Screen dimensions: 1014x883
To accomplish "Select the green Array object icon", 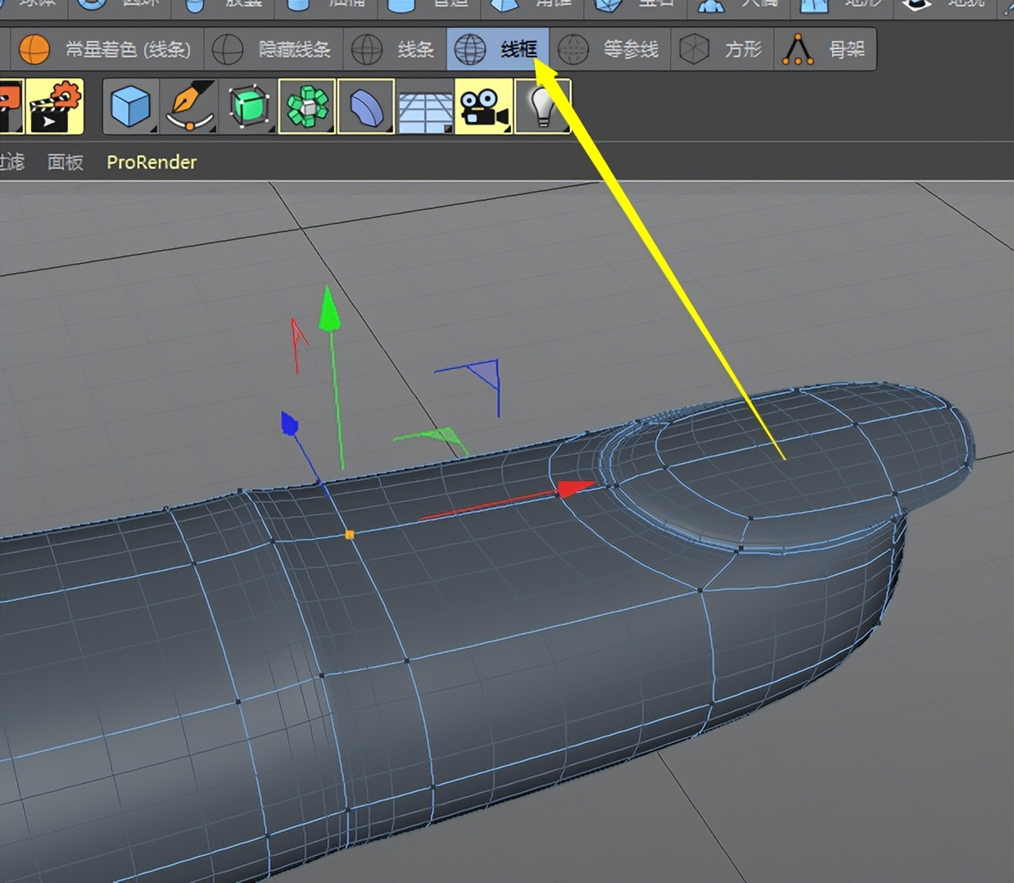I will click(306, 106).
